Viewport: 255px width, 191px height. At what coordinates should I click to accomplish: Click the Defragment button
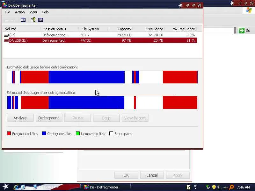49,118
